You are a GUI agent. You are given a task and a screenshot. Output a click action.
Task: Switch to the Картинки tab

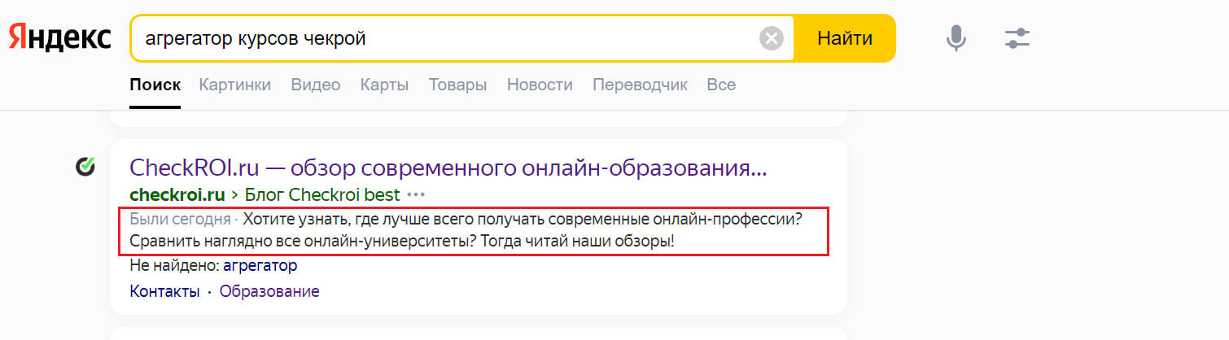pyautogui.click(x=234, y=85)
